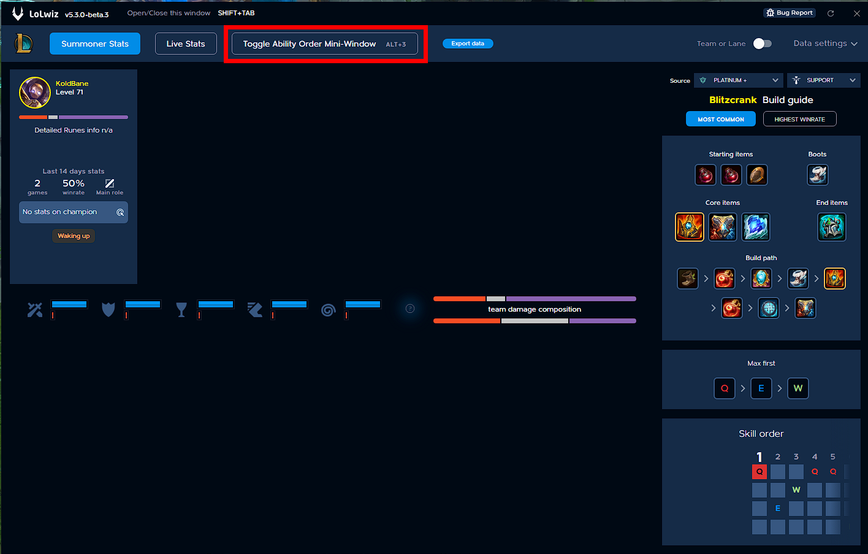Click the mobility chevron stat icon

[x=255, y=310]
